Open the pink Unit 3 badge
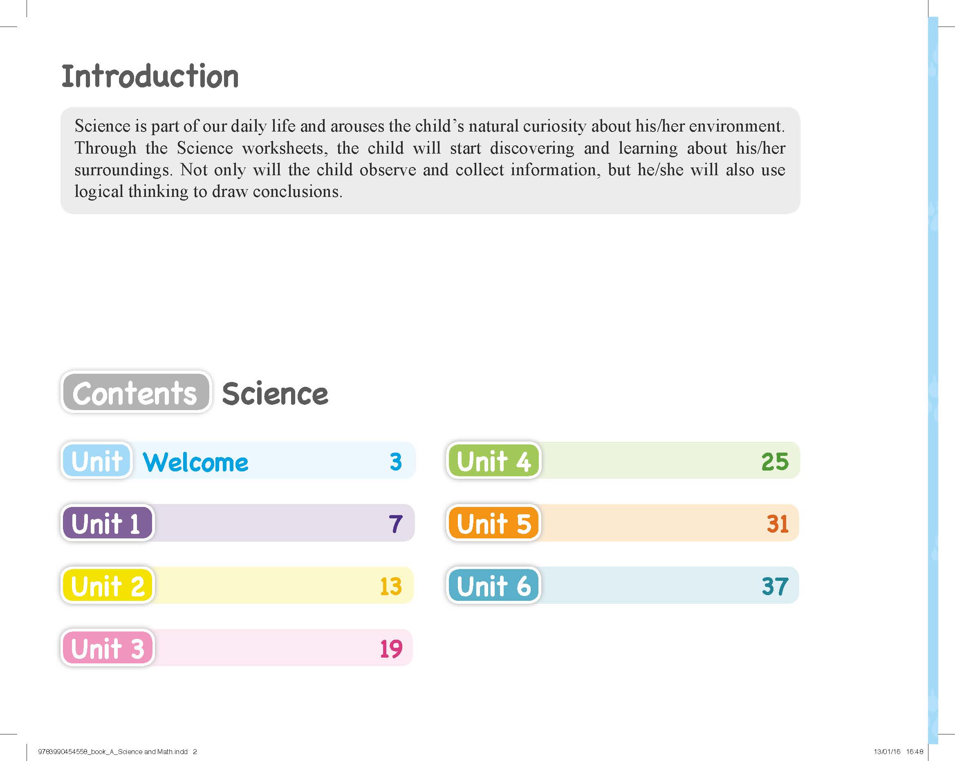The width and height of the screenshot is (955, 761). tap(107, 648)
